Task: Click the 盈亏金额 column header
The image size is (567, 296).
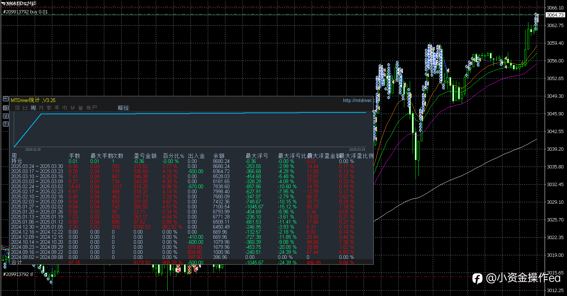Action: 145,156
